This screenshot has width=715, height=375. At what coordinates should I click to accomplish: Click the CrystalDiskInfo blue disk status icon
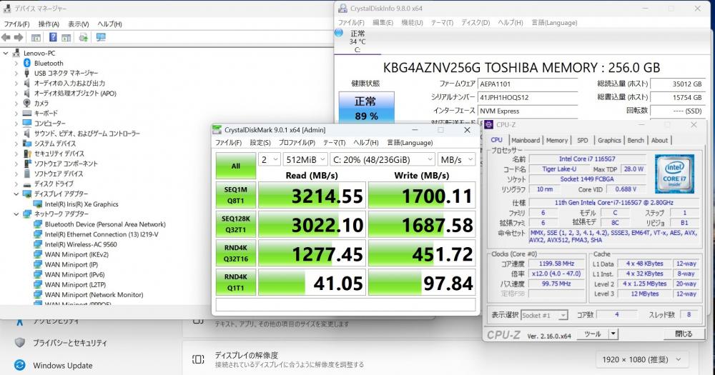(339, 33)
